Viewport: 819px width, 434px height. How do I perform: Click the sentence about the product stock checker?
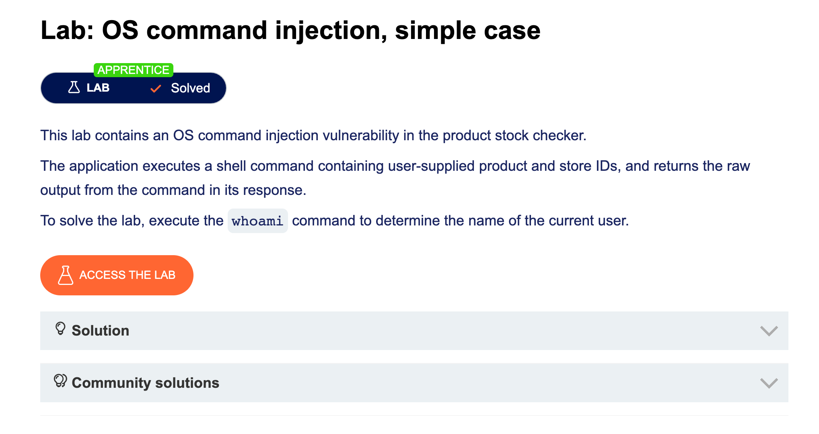coord(313,135)
